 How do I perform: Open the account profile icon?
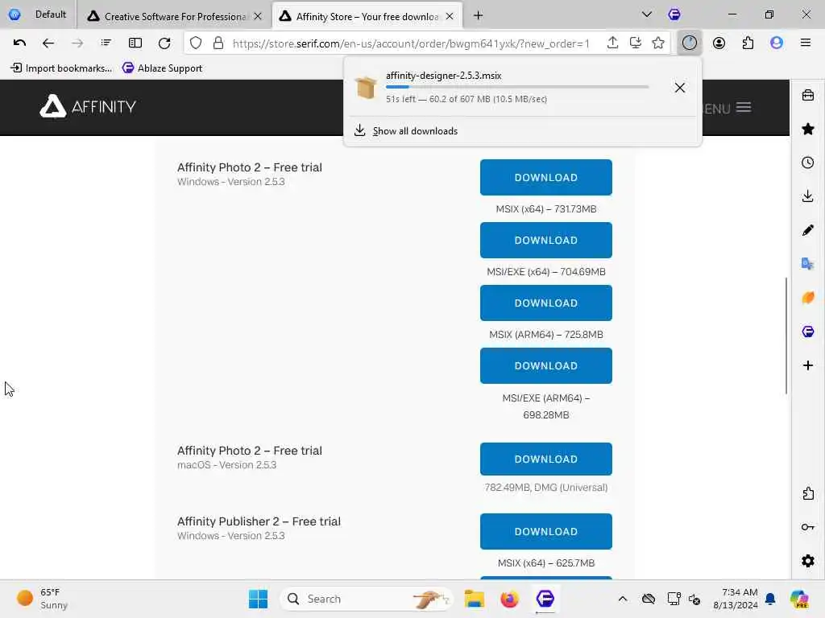[719, 43]
